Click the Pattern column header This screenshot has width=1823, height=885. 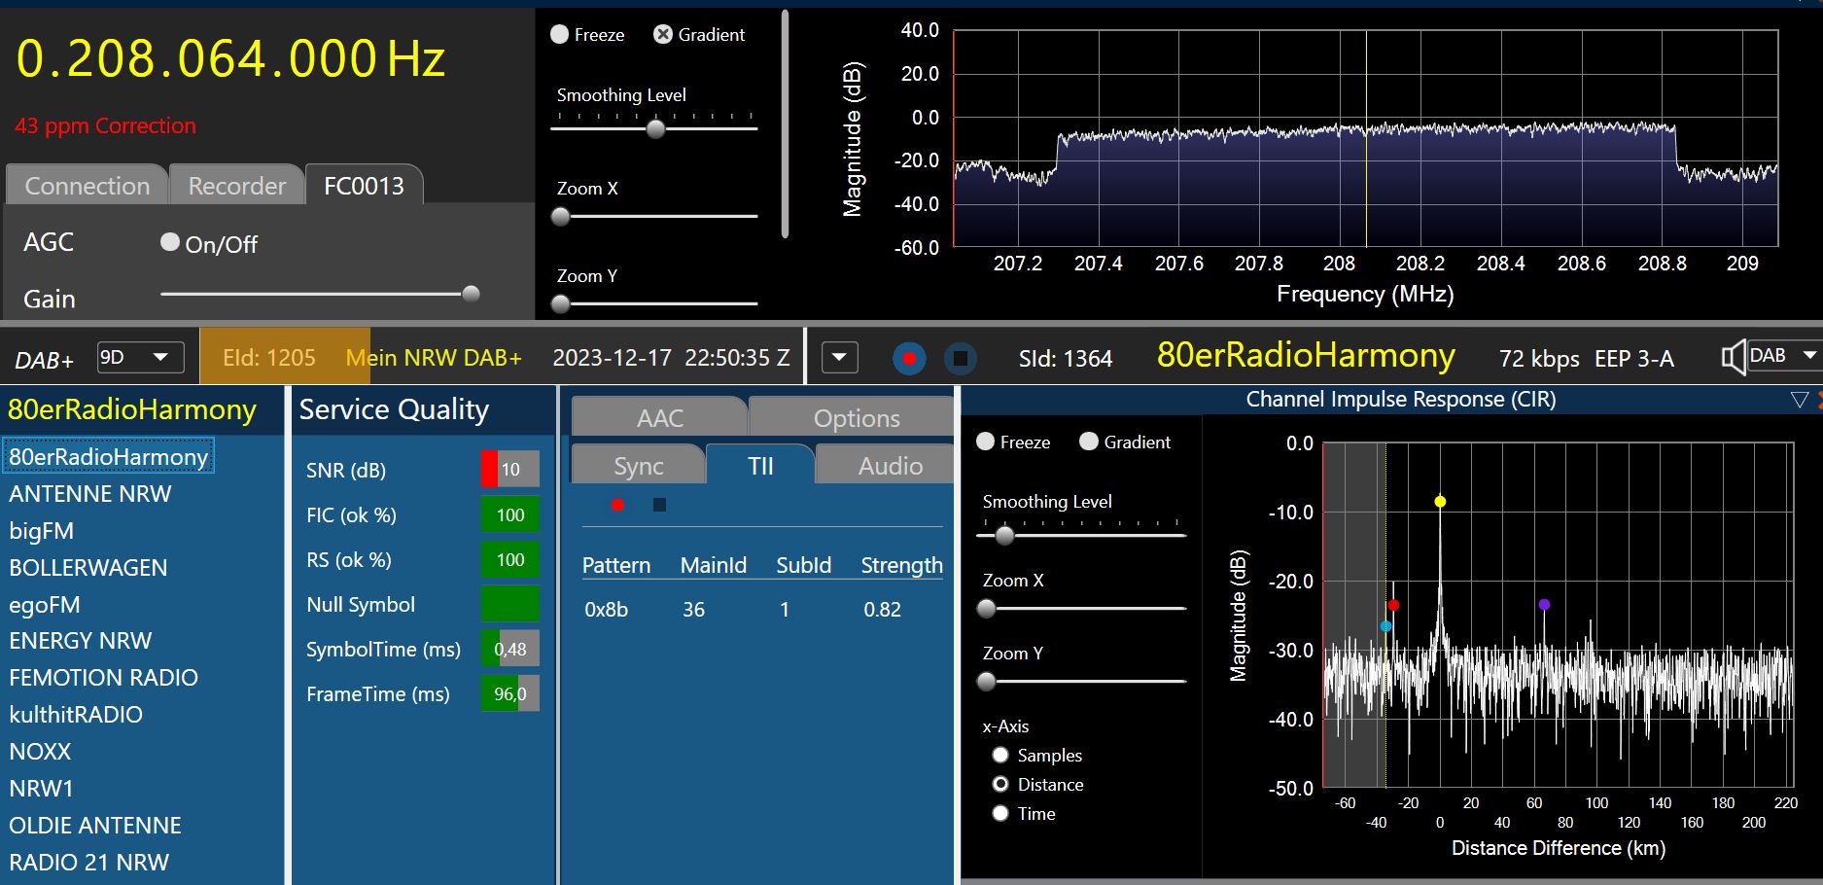pos(616,565)
